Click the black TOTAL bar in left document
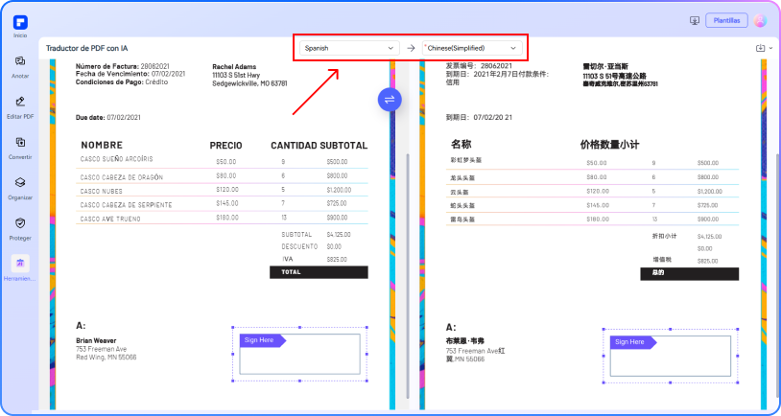Screen dimensions: 781x416 click(319, 272)
